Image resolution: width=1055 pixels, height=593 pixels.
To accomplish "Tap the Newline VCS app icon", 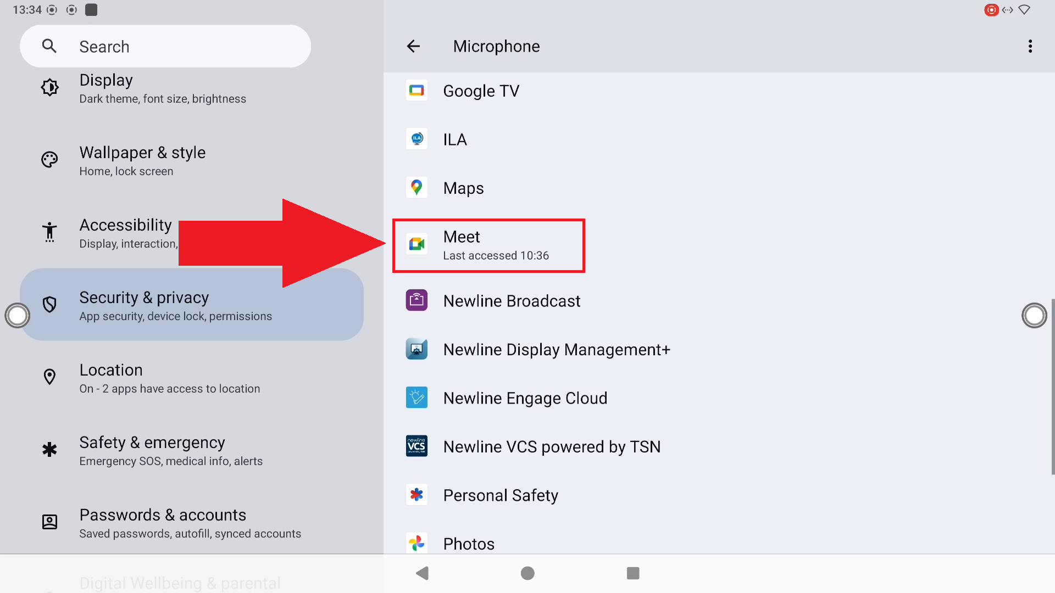I will coord(417,446).
